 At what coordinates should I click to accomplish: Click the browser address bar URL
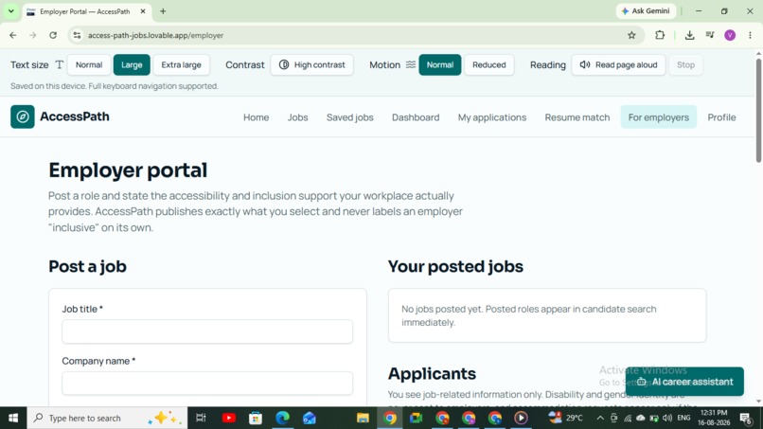point(155,35)
